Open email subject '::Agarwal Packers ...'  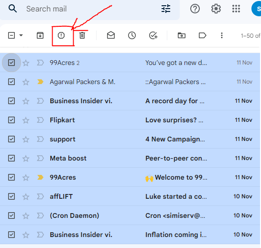(175, 82)
